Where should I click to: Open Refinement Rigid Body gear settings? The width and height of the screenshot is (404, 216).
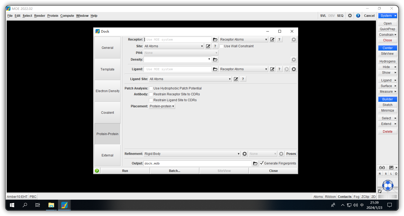click(x=245, y=154)
